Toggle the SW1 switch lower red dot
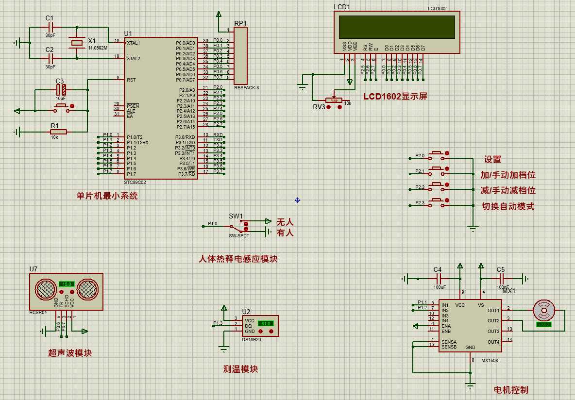 point(246,229)
